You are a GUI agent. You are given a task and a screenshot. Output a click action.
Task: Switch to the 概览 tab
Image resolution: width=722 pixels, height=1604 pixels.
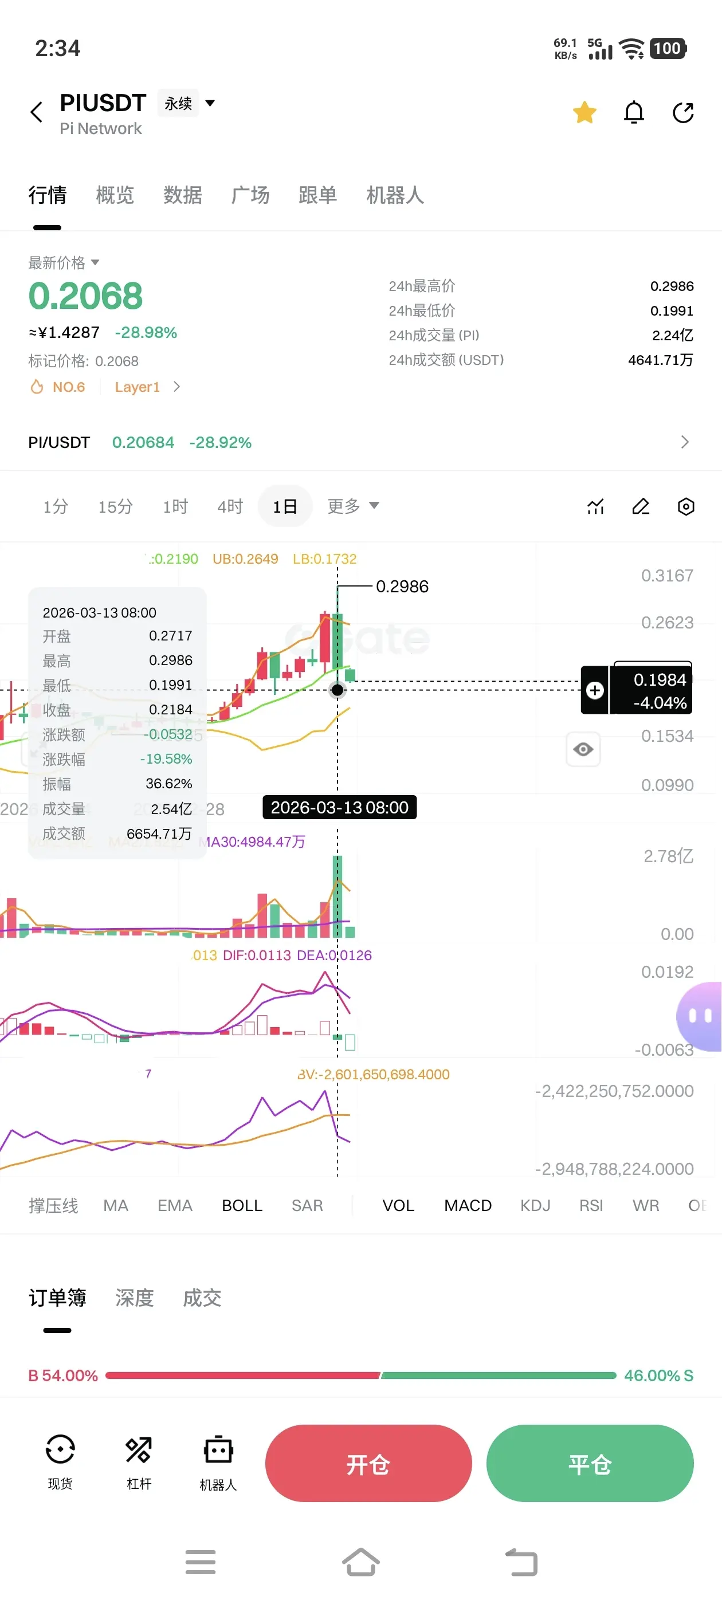point(115,195)
